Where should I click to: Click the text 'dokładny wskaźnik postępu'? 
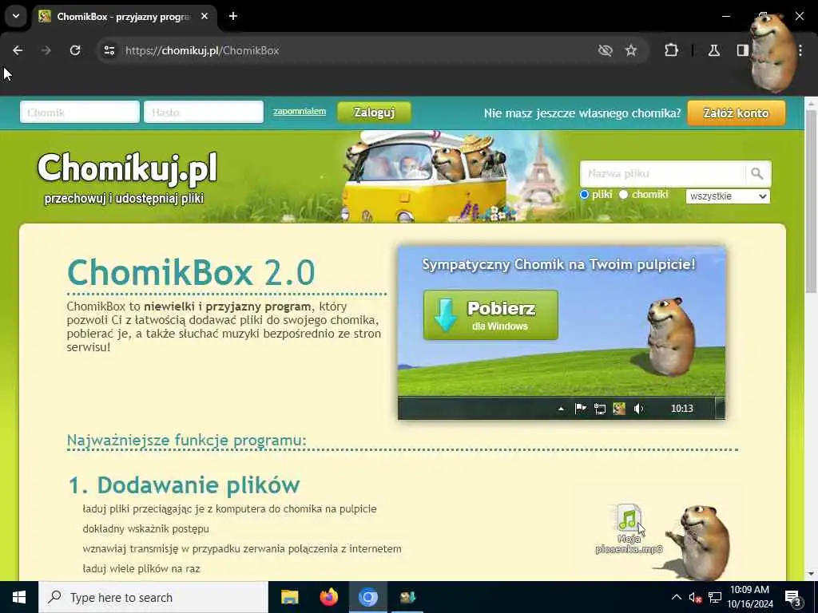point(145,528)
